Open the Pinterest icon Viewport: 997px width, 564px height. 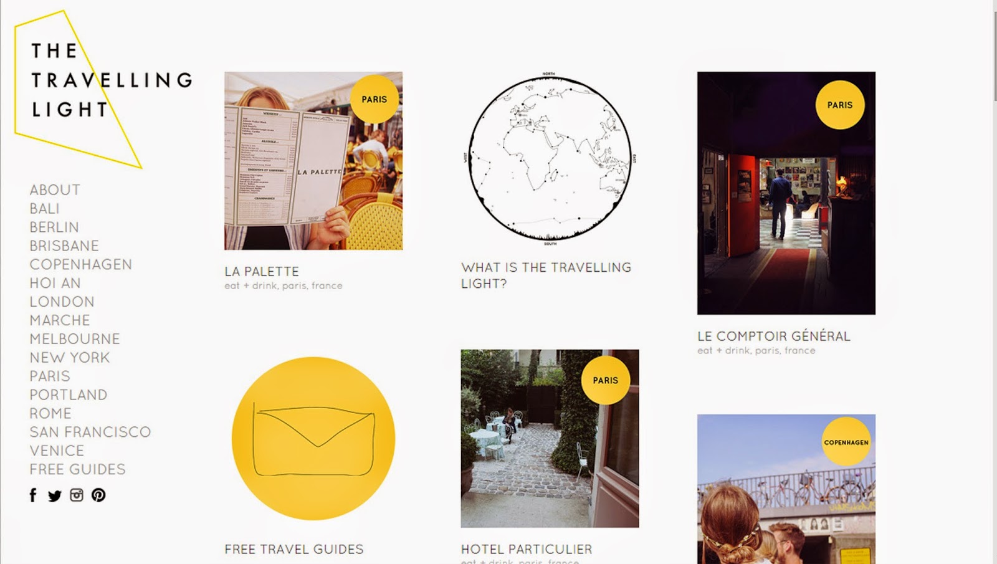pos(98,495)
